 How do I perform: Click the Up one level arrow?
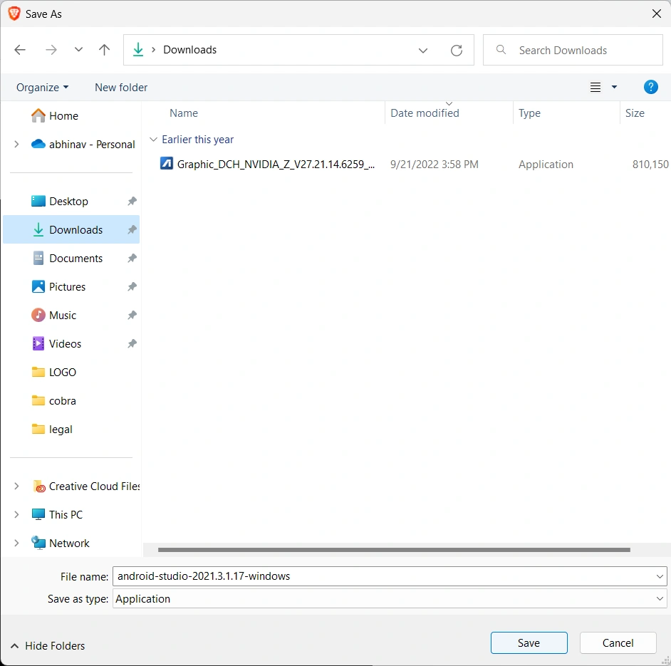point(105,50)
